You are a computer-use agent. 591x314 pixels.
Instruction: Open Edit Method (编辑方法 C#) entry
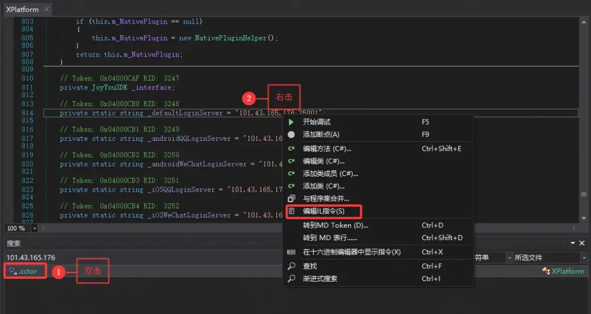(378, 149)
